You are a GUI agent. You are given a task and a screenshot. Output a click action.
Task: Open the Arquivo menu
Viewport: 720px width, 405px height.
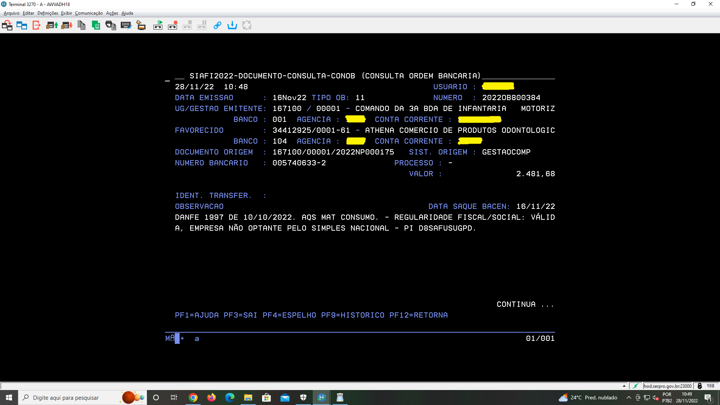11,13
